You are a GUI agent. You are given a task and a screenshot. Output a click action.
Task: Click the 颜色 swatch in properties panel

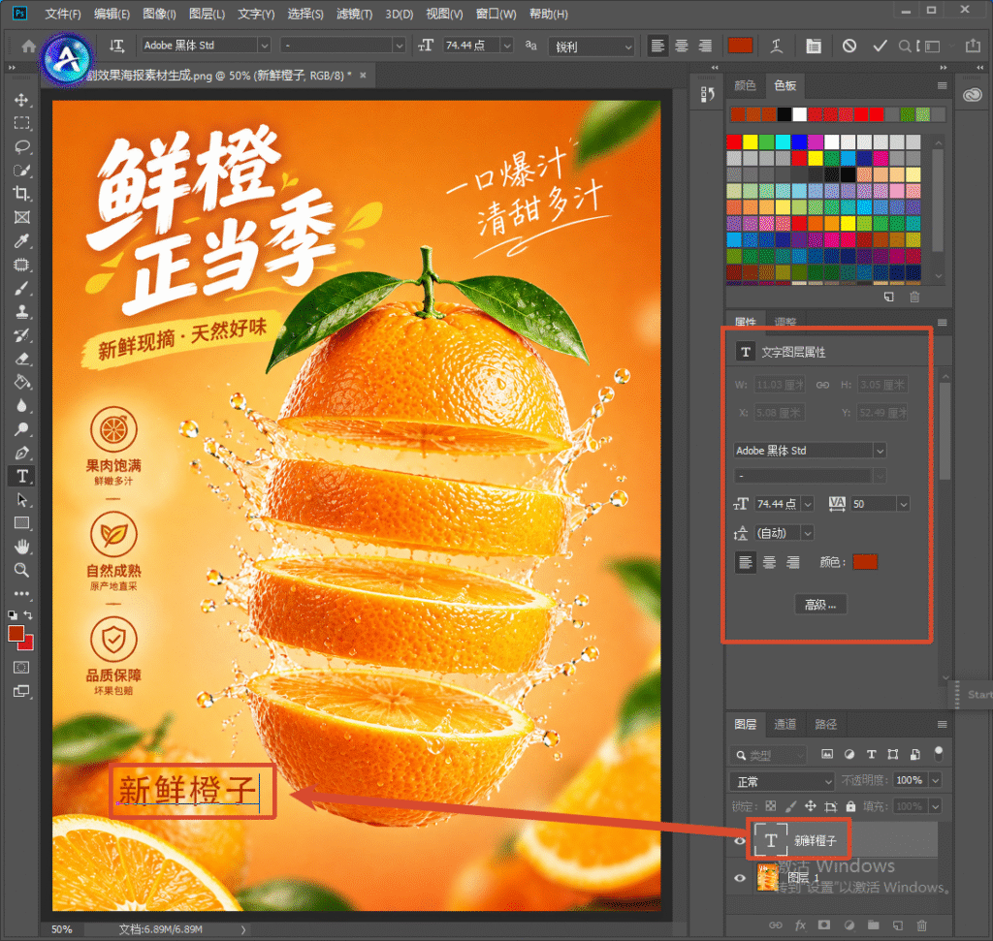click(865, 562)
